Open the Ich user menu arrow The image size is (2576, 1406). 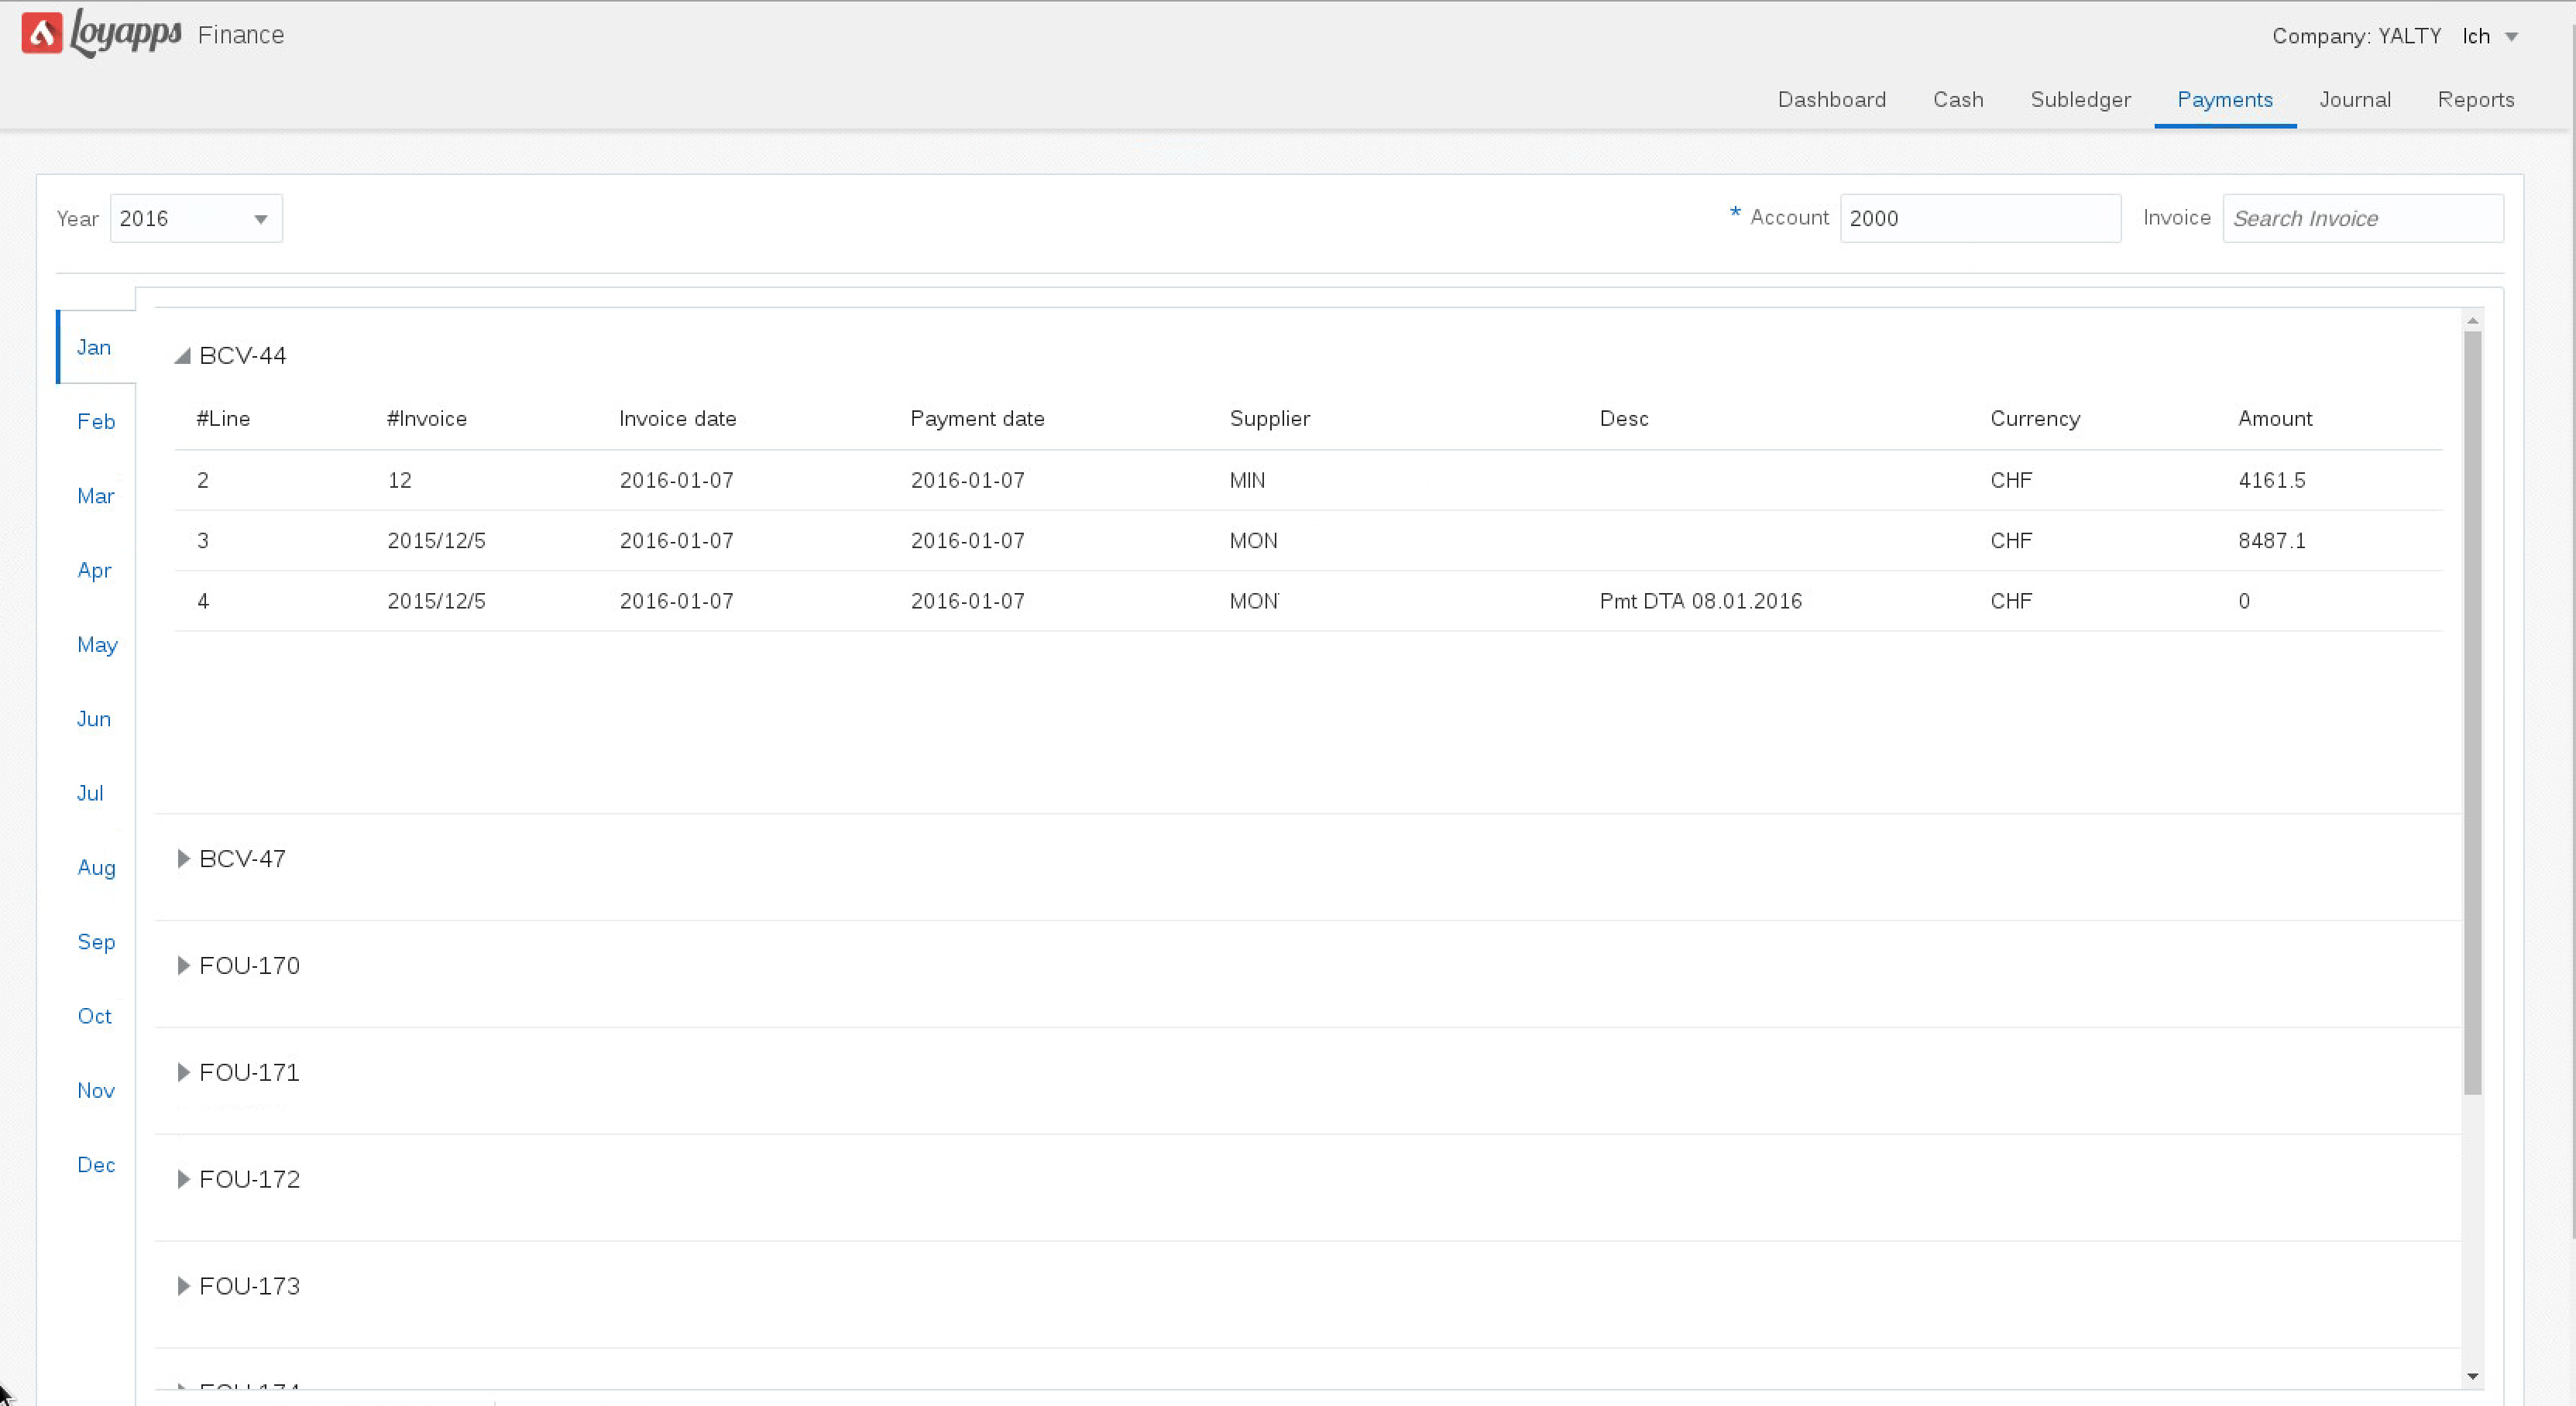click(x=2511, y=37)
